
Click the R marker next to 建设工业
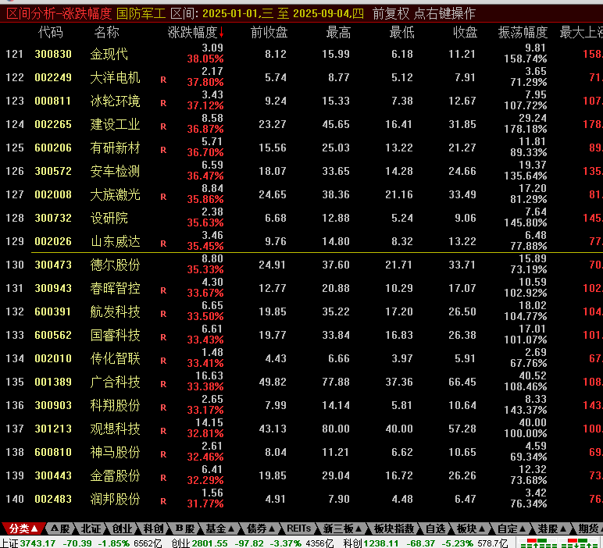tap(163, 126)
